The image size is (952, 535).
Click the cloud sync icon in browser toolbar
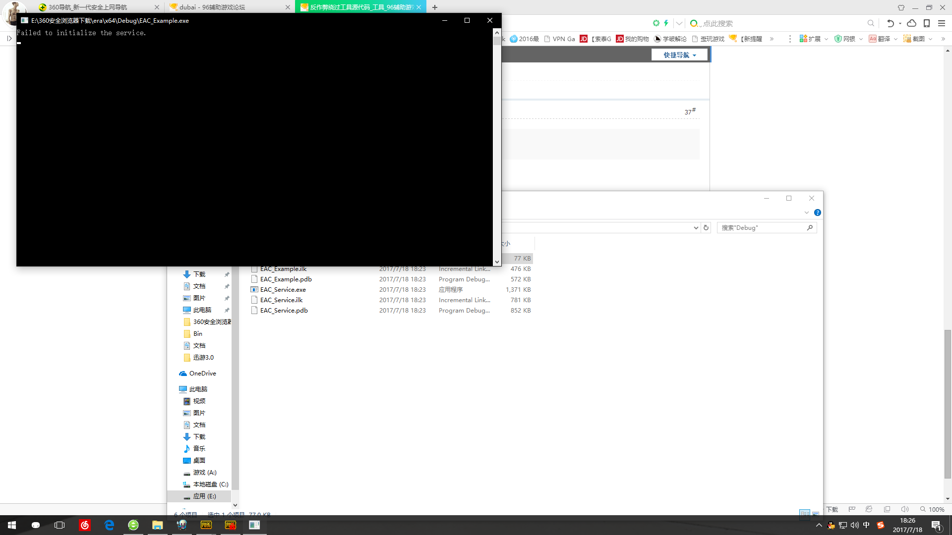911,23
